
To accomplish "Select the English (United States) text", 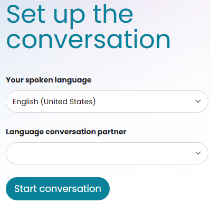I will [x=54, y=101].
